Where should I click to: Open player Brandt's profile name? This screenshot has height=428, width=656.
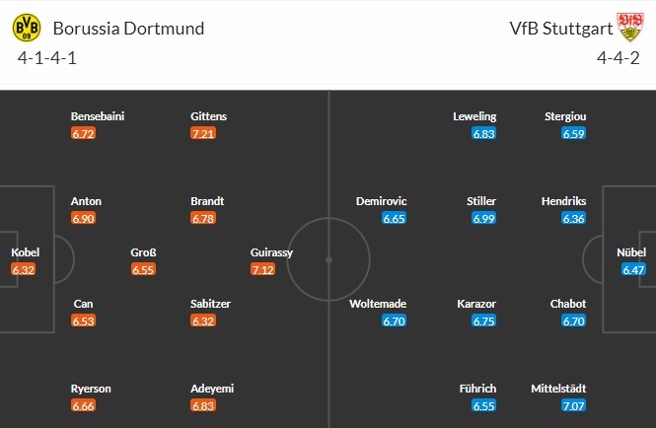[207, 201]
